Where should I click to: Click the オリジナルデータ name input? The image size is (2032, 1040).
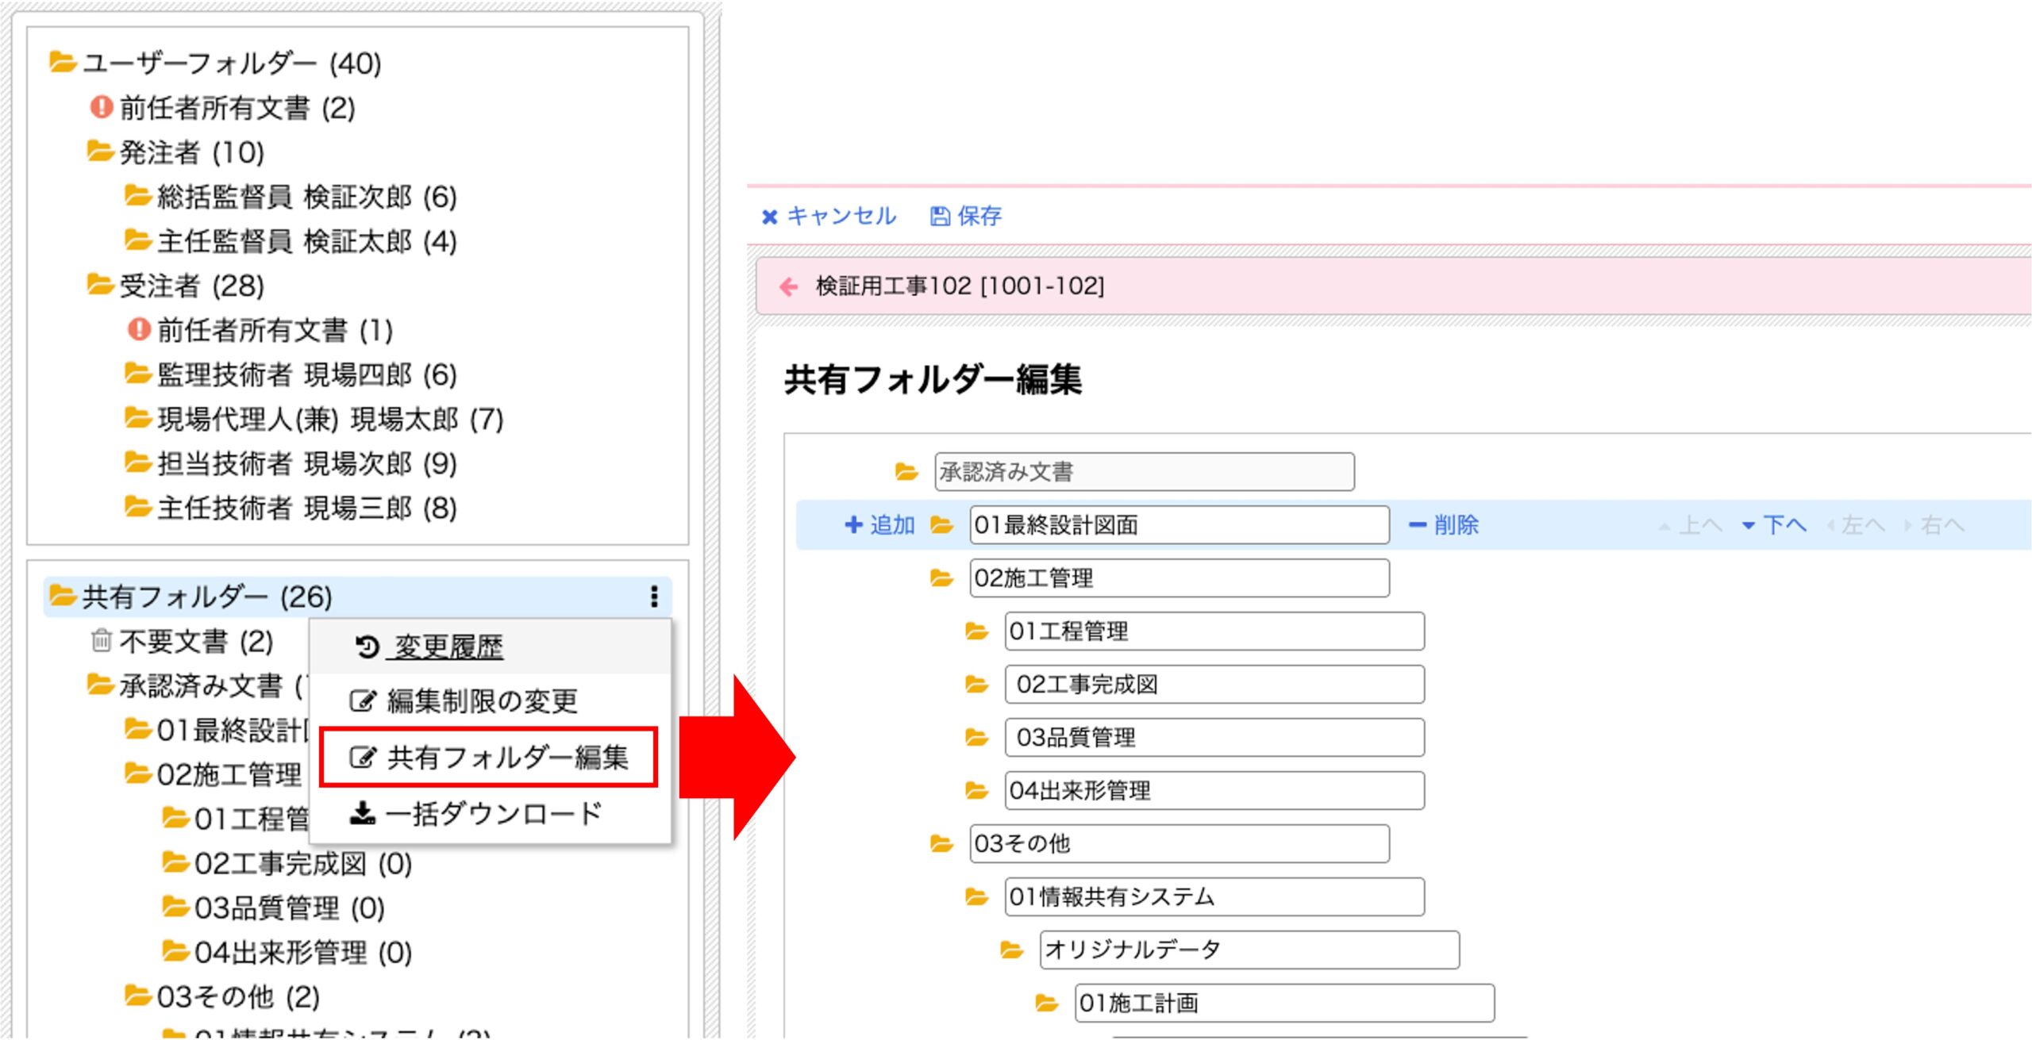click(1249, 950)
